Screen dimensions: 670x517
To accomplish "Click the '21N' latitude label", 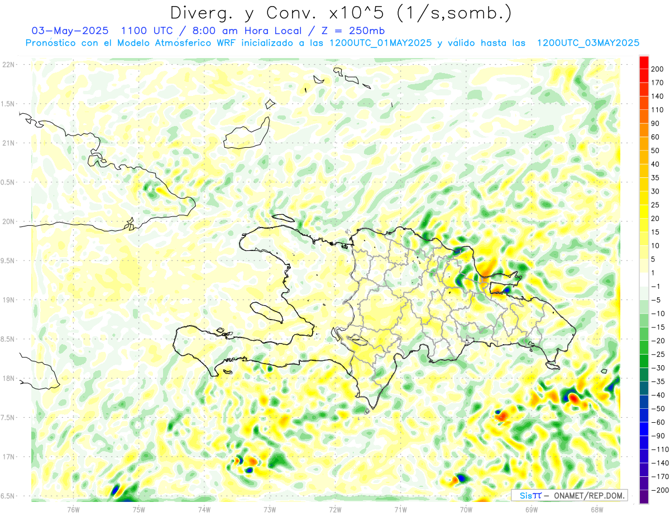I will tap(8, 143).
